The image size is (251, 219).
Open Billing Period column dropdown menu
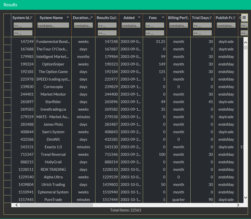187,17
